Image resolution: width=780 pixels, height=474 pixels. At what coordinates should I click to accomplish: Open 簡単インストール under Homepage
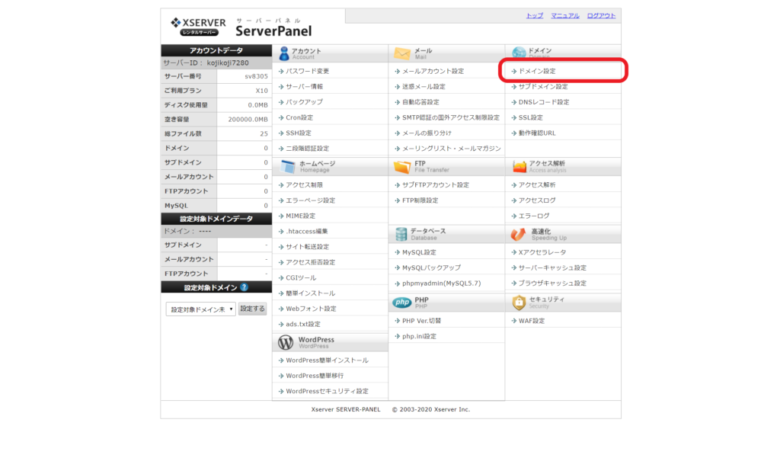[x=311, y=293]
